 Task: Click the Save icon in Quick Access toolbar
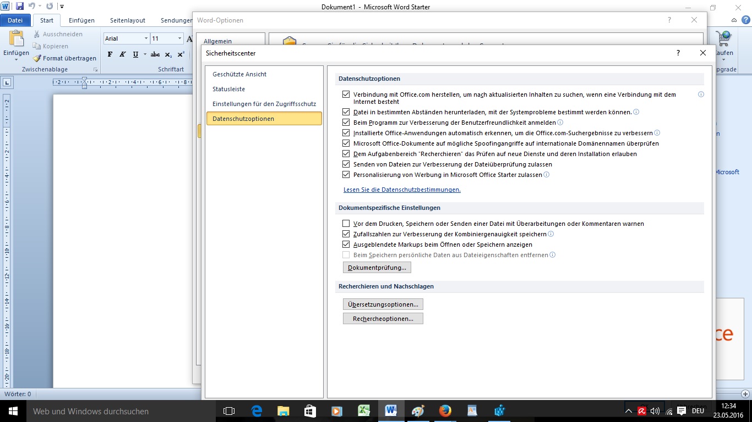pos(20,7)
